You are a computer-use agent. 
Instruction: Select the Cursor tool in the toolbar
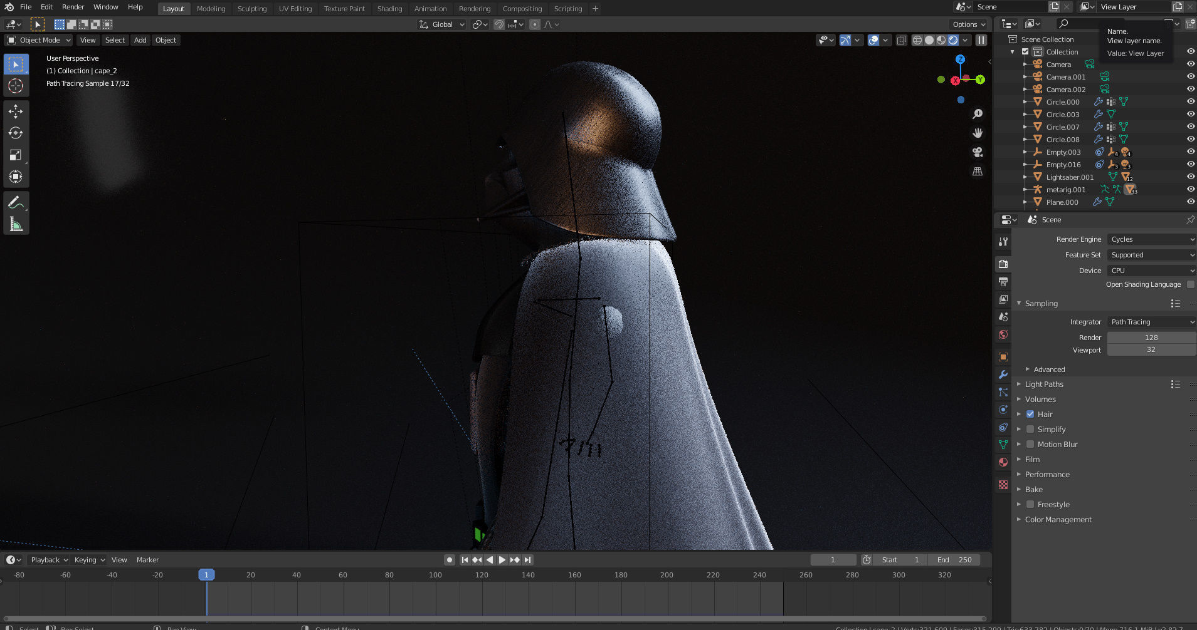tap(16, 86)
